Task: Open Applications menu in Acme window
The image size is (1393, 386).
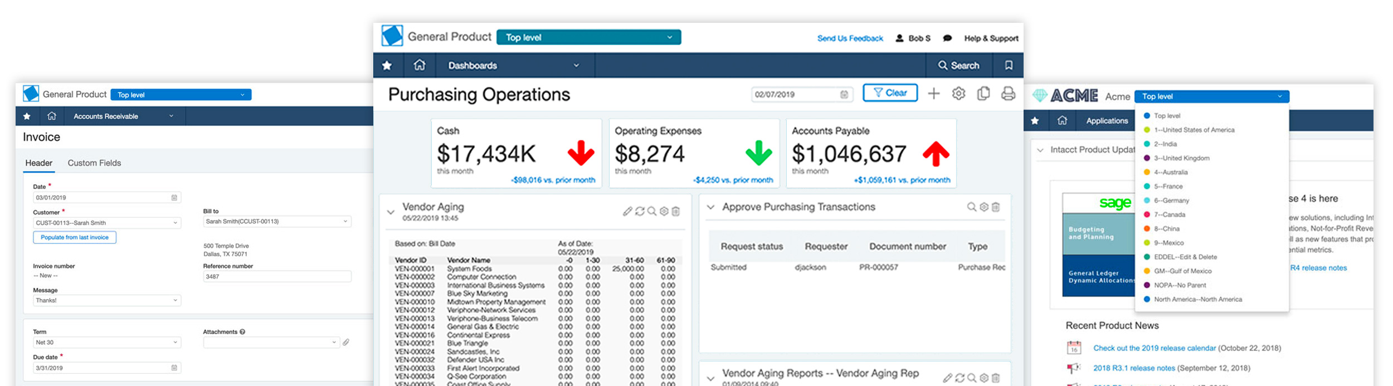Action: (x=1107, y=120)
